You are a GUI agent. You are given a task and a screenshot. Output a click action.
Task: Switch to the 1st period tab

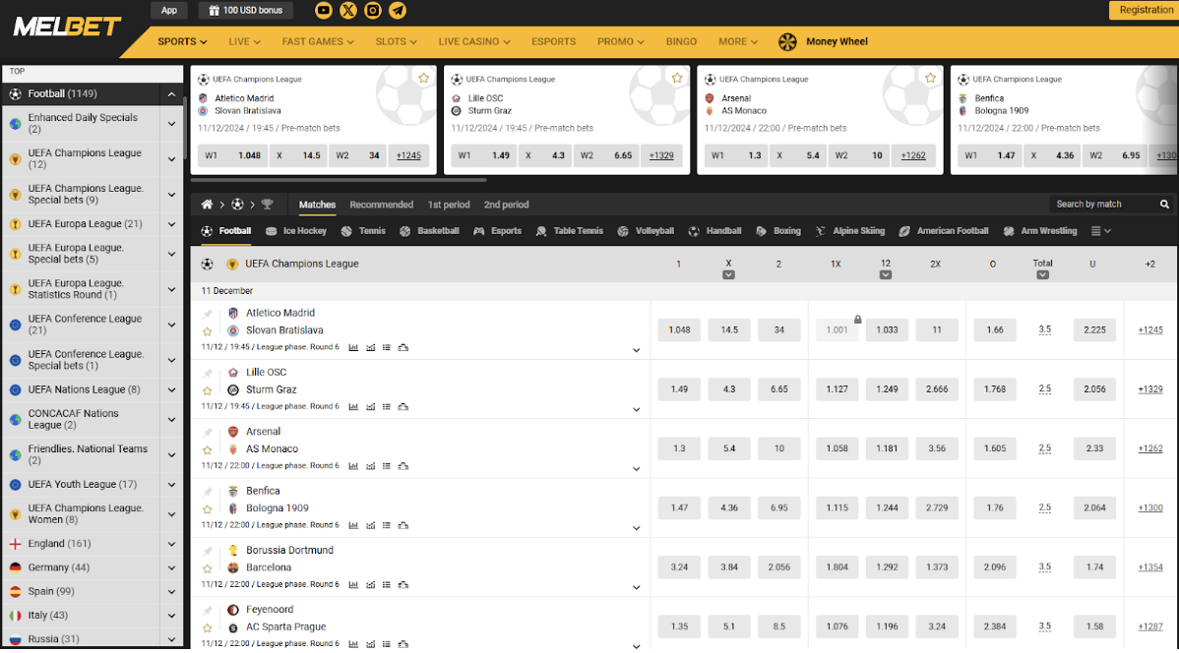pyautogui.click(x=449, y=205)
